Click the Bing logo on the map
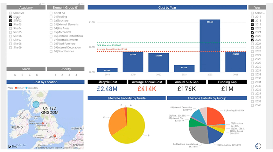Screen dimensions: 273x152 pos(13,146)
